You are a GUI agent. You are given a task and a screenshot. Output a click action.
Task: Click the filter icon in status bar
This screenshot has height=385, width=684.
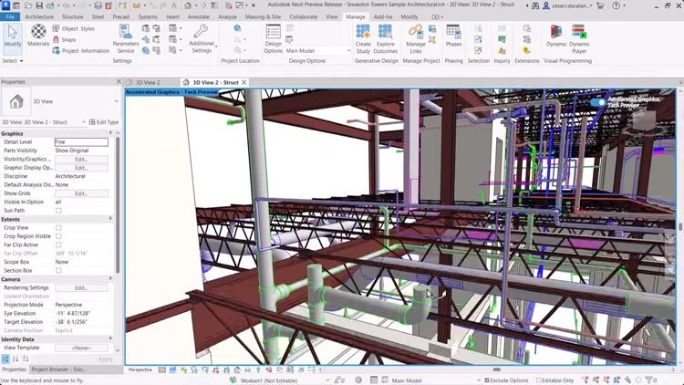649,380
